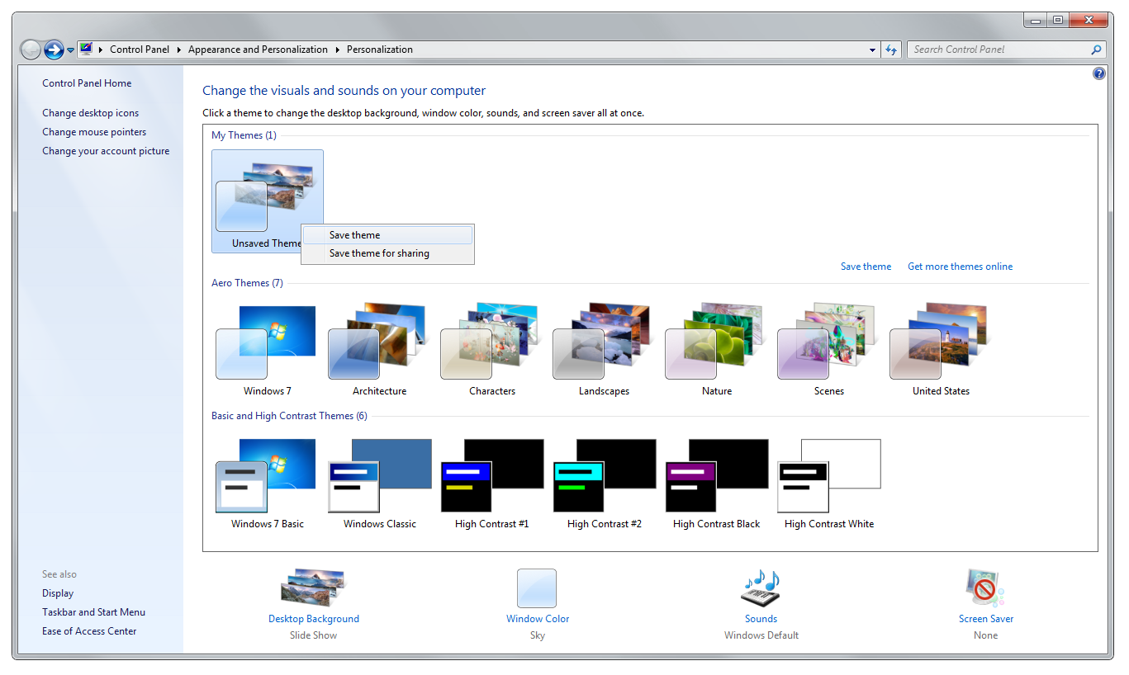Open the Window Color swatch
Viewport: 1129px width, 675px height.
pos(537,588)
